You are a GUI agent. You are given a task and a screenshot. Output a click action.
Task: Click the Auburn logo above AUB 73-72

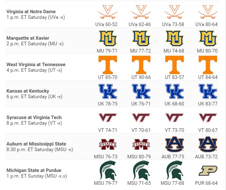coord(208,144)
